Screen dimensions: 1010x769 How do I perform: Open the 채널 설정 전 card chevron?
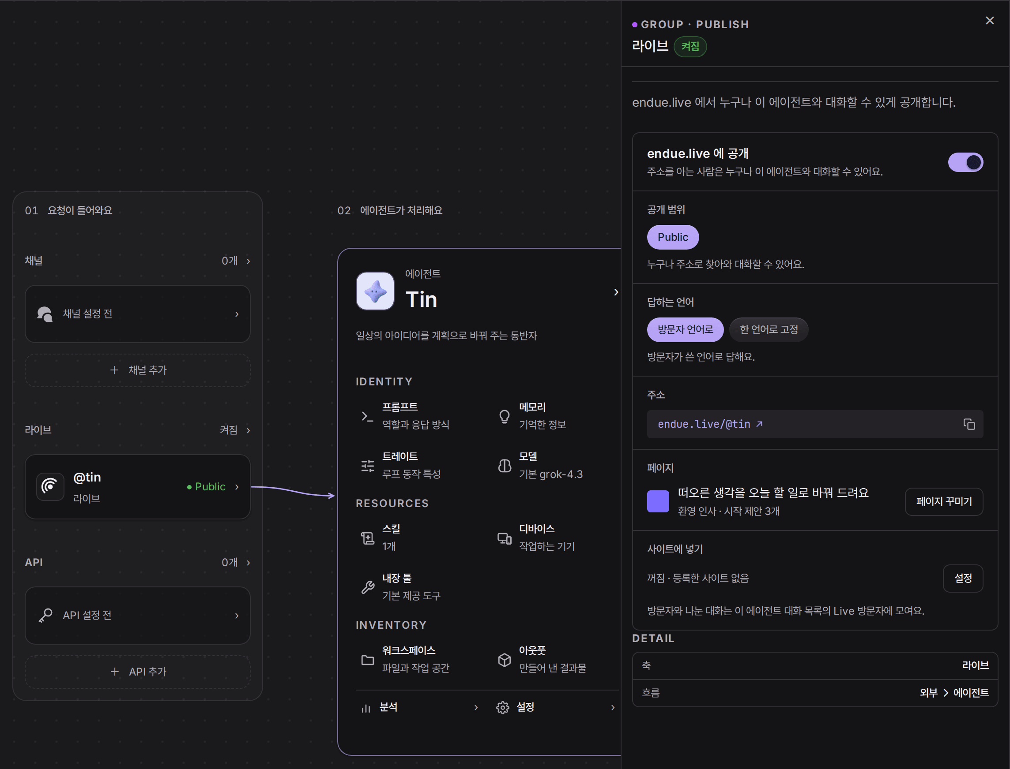pyautogui.click(x=237, y=314)
